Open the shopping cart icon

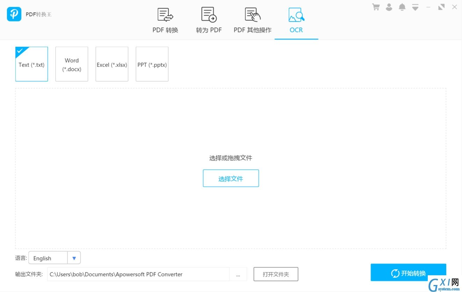pyautogui.click(x=376, y=7)
